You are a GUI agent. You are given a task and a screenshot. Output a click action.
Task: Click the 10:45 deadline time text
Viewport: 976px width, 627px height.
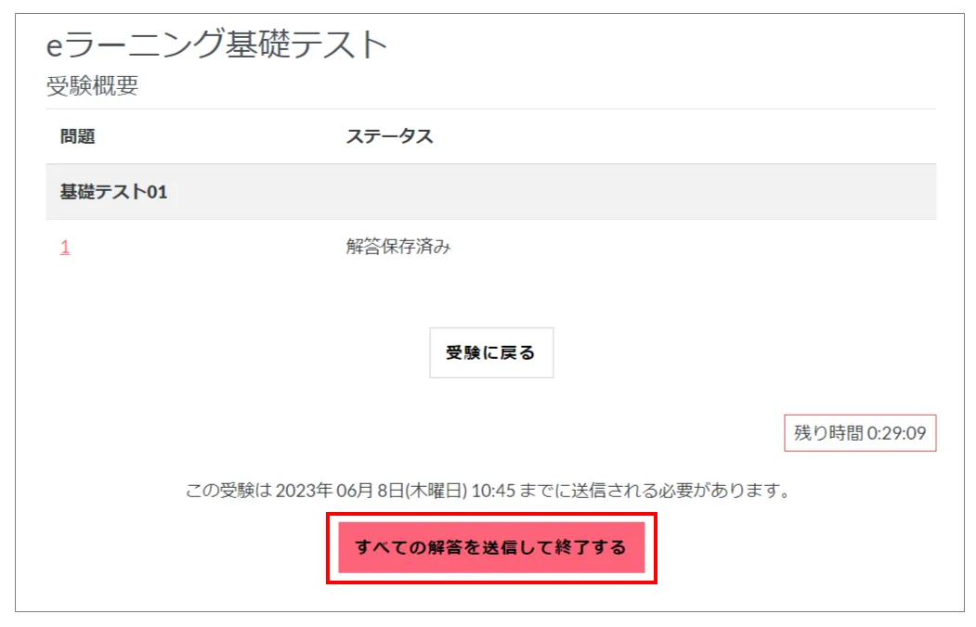[493, 491]
